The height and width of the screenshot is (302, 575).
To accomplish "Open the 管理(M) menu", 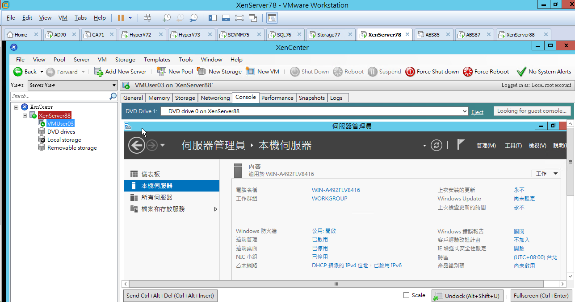I will tap(486, 146).
